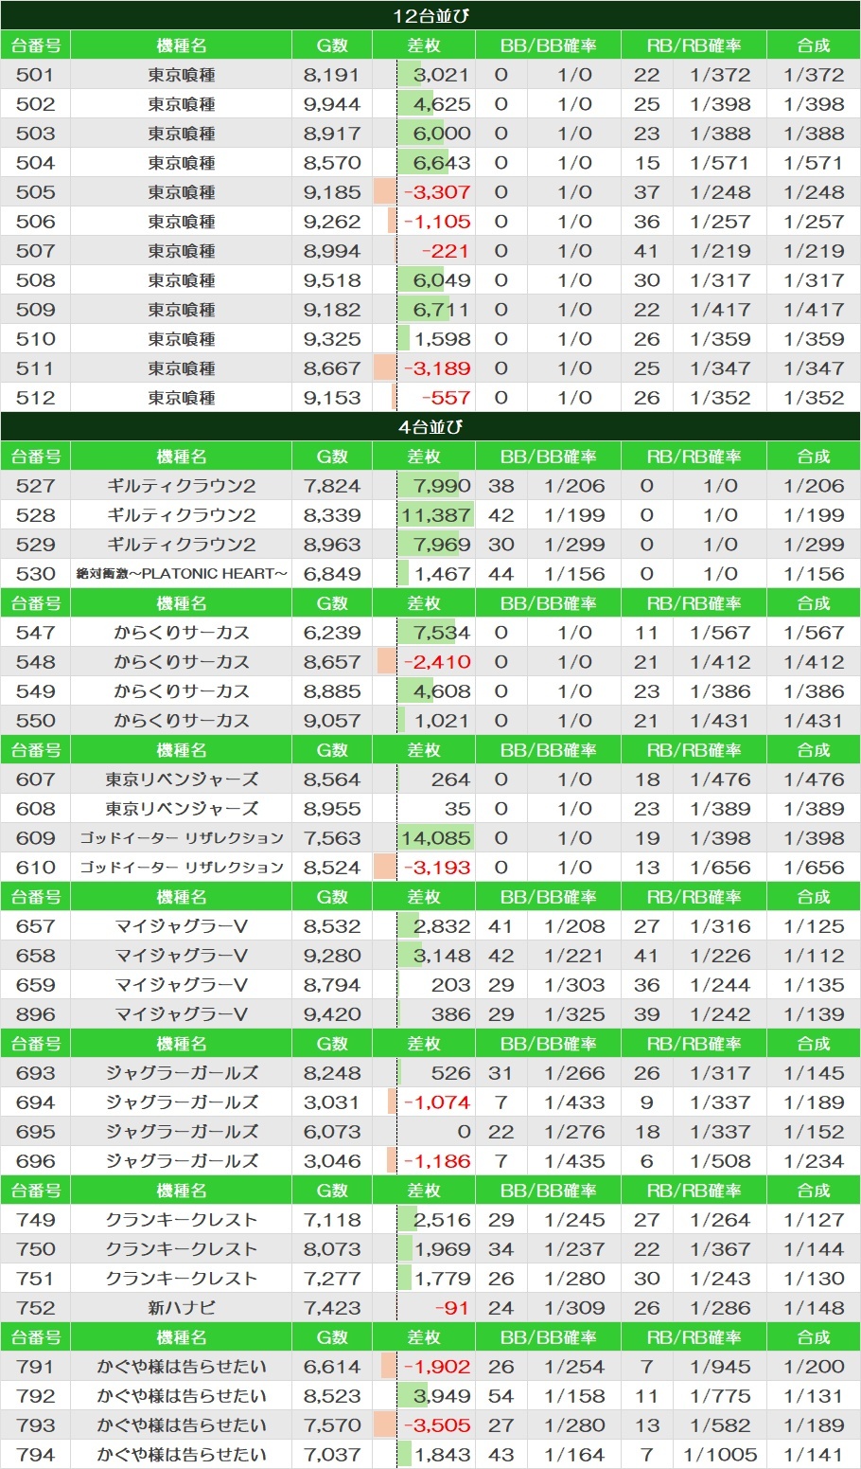Select ゴッドイーター リザレクション in row 610
The height and width of the screenshot is (1469, 861).
182,868
